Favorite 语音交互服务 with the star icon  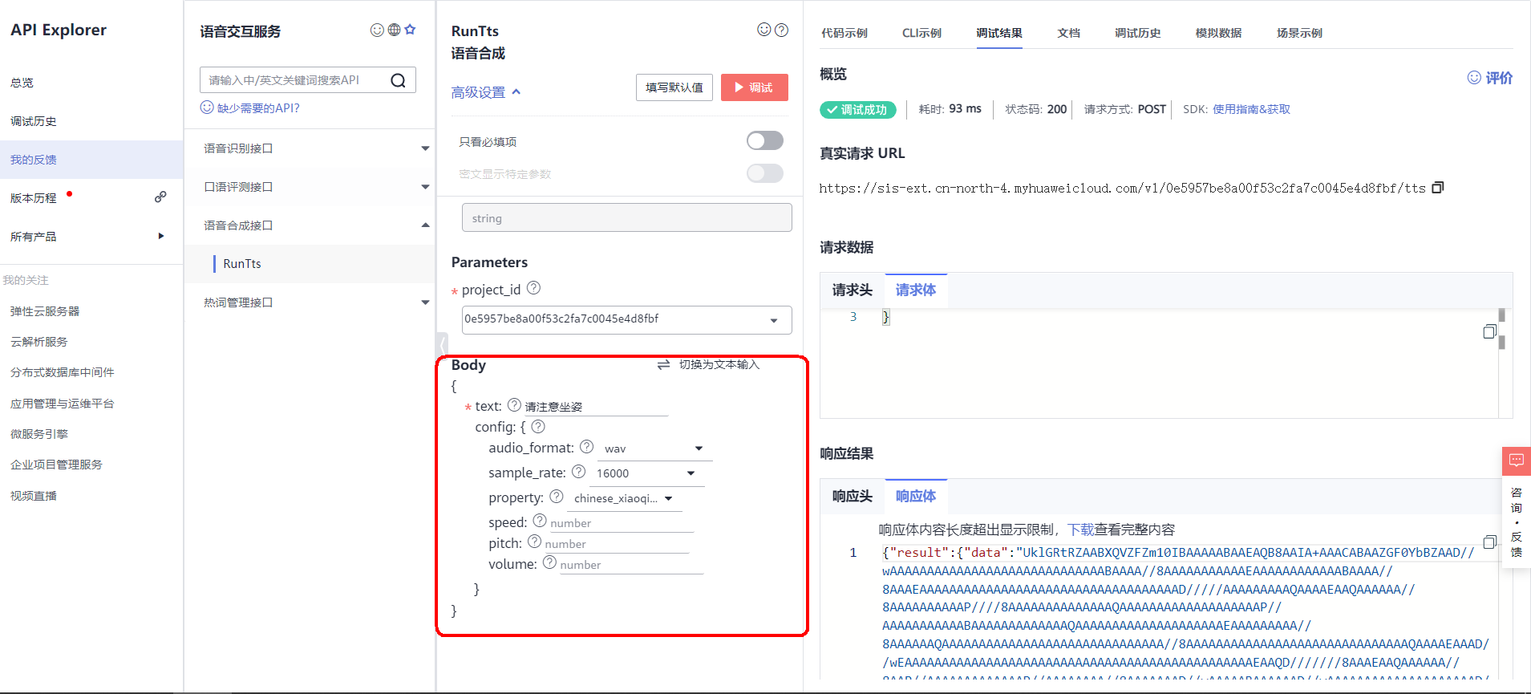411,30
